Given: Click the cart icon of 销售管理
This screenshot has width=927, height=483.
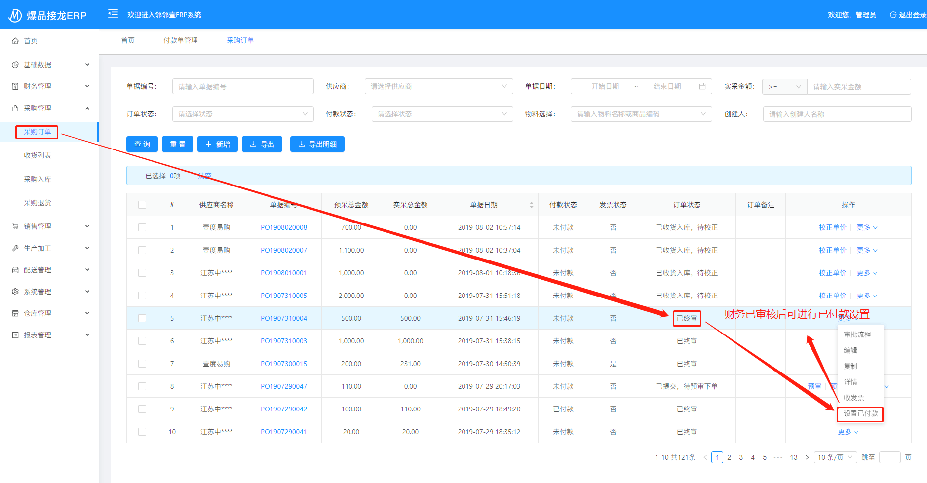Looking at the screenshot, I should pyautogui.click(x=15, y=226).
